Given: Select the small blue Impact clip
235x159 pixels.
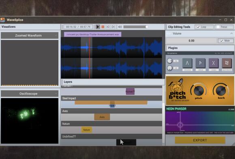Looking at the screenshot, I should [112, 106].
